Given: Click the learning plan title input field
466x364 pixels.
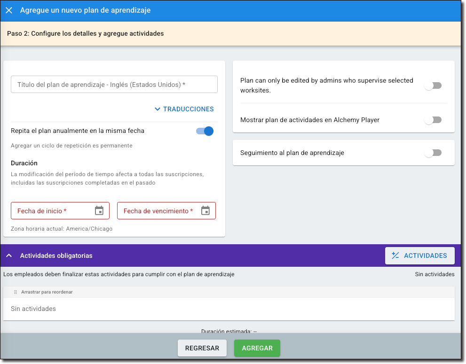Looking at the screenshot, I should tap(114, 85).
